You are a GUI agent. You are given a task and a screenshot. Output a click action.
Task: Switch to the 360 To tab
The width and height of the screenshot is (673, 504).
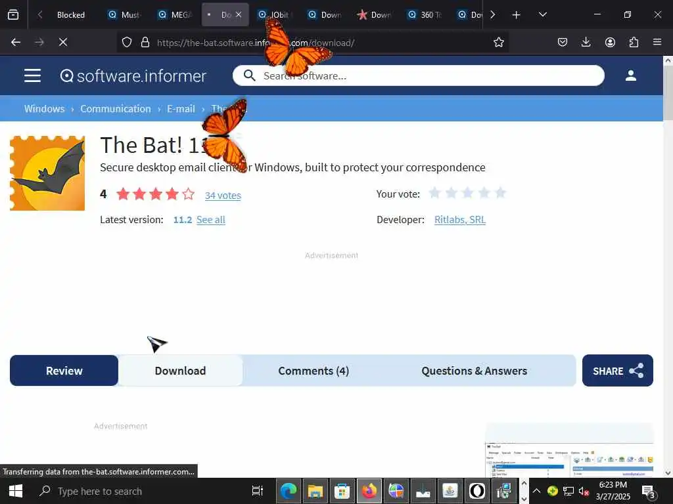tap(425, 15)
